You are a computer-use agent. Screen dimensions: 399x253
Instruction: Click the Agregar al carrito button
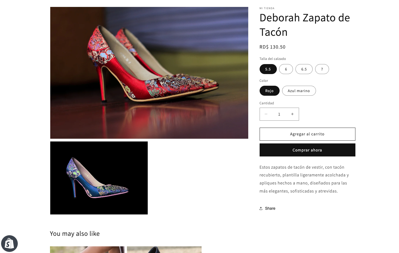pyautogui.click(x=307, y=134)
